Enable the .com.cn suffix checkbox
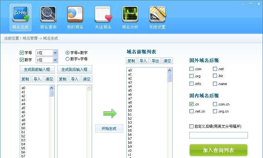This screenshot has width=263, height=158. 215,104
